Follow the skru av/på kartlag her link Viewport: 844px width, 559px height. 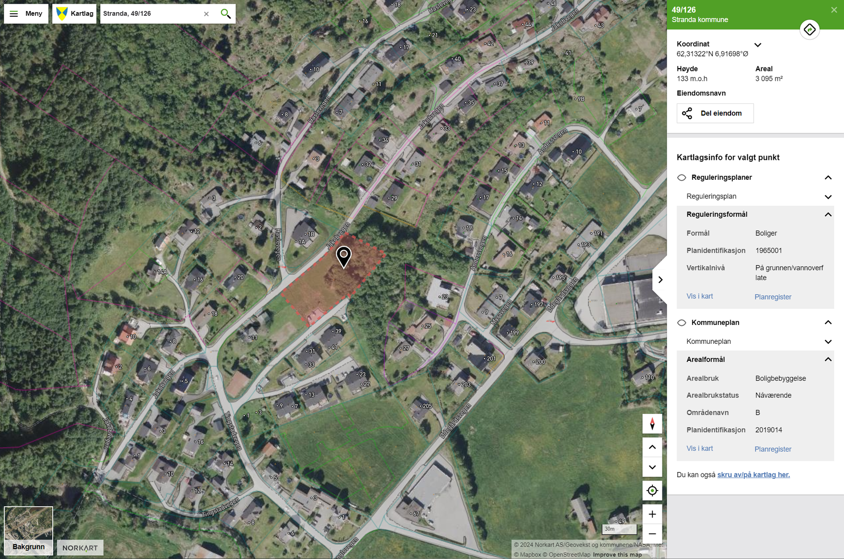click(x=753, y=475)
